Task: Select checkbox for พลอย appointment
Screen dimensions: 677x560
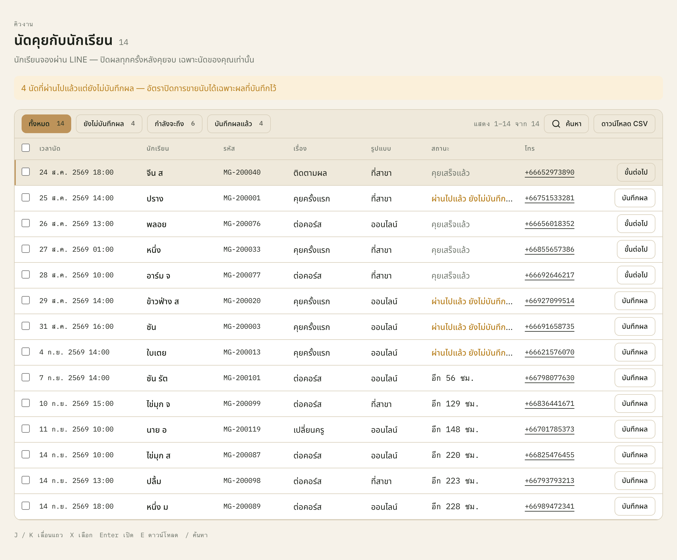Action: click(26, 223)
